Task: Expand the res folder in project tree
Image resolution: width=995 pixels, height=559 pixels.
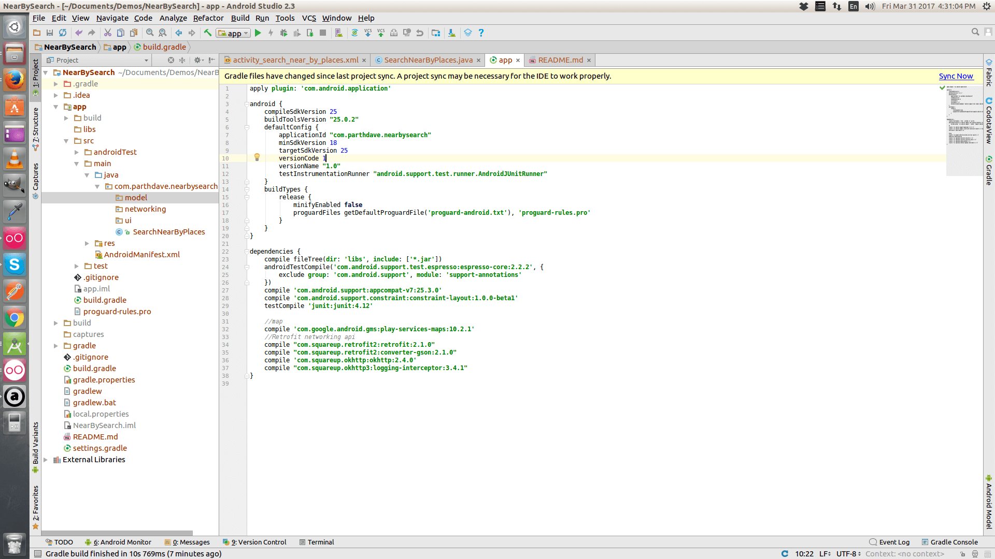Action: click(x=87, y=243)
